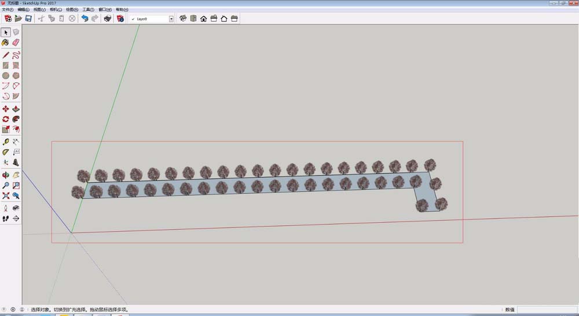Save the model with floppy icon
The width and height of the screenshot is (579, 316).
coord(28,19)
